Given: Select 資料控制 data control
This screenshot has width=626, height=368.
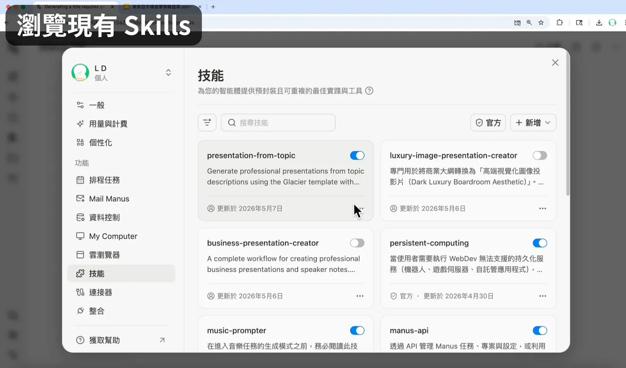Looking at the screenshot, I should pyautogui.click(x=121, y=217).
